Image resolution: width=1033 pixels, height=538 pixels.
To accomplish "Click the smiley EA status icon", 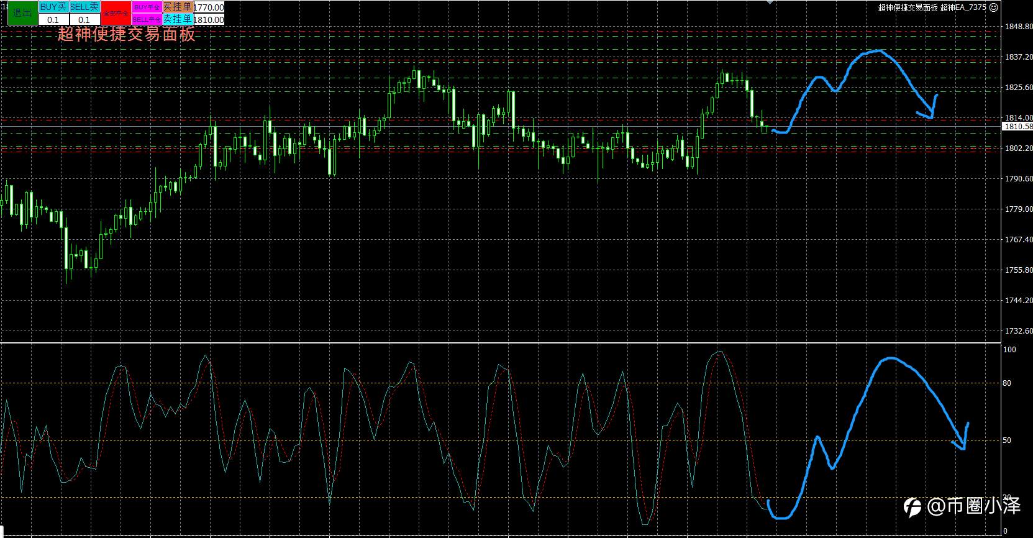I will 993,7.
